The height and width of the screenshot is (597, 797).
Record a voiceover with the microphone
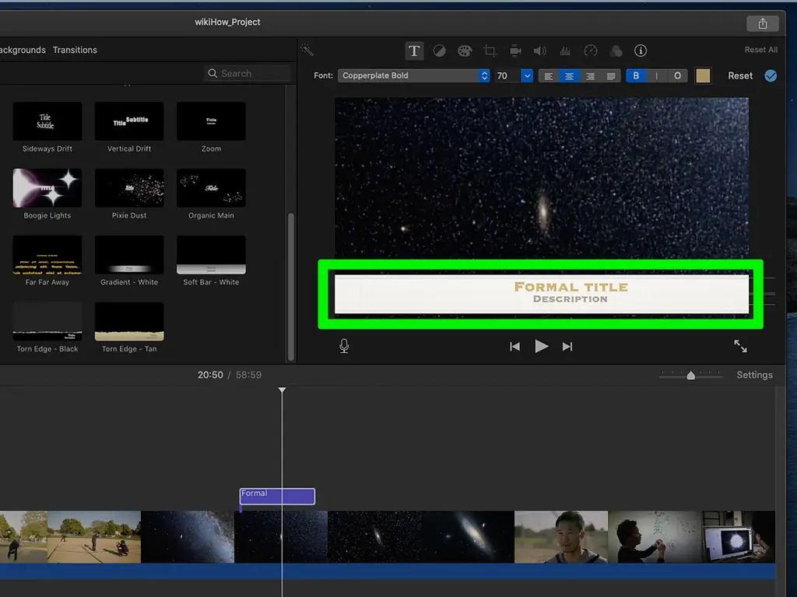point(344,346)
